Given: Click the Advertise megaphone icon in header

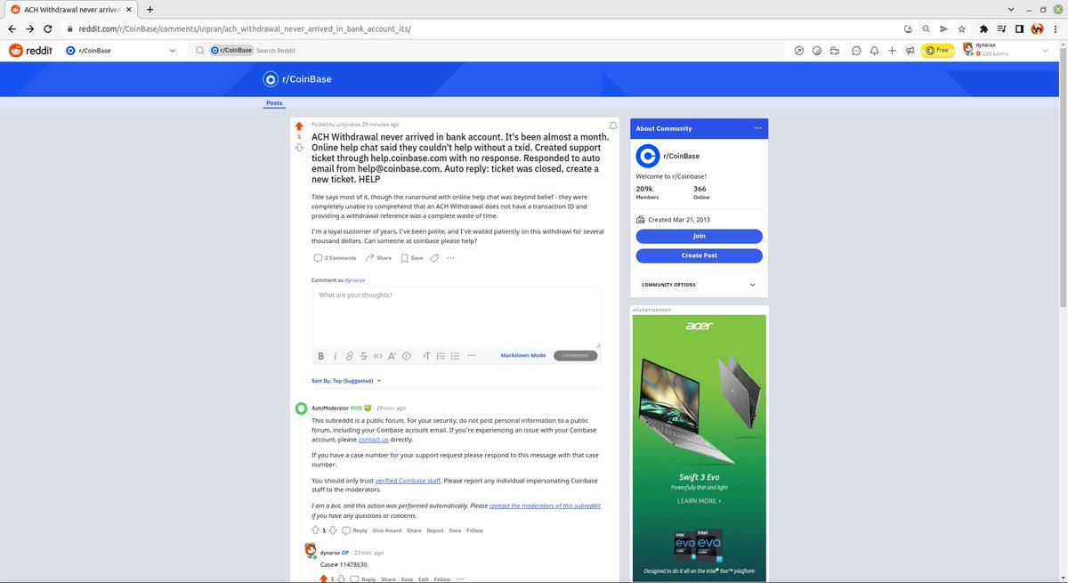Looking at the screenshot, I should tap(910, 51).
